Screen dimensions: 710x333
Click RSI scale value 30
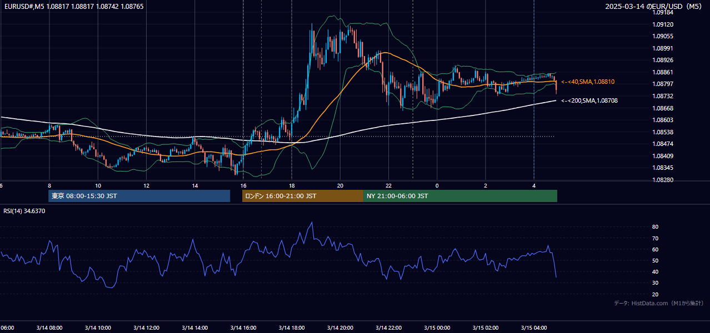[655, 283]
